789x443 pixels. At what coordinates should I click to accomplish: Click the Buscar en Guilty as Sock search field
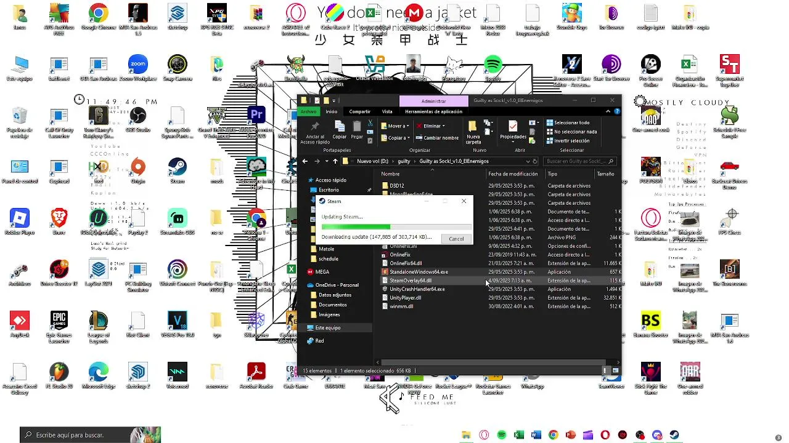(580, 161)
